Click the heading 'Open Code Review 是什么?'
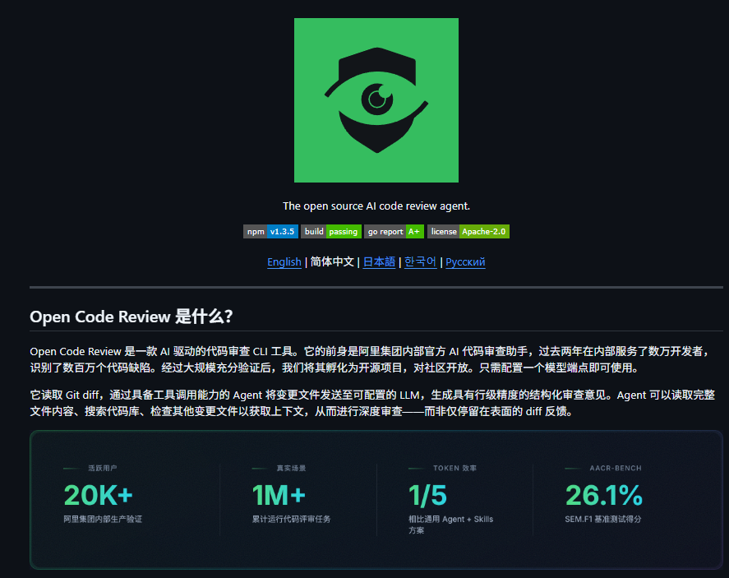 coord(131,317)
